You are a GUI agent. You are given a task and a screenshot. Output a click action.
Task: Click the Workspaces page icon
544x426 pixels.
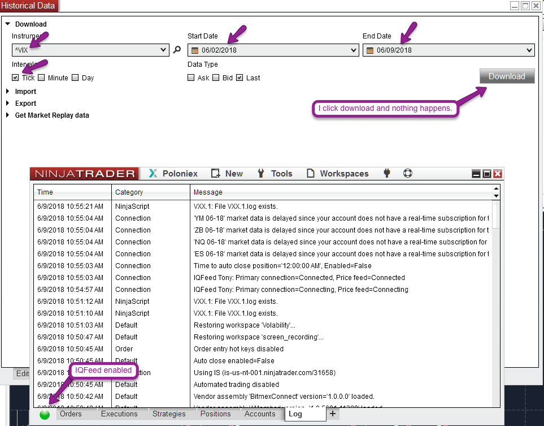pos(311,173)
